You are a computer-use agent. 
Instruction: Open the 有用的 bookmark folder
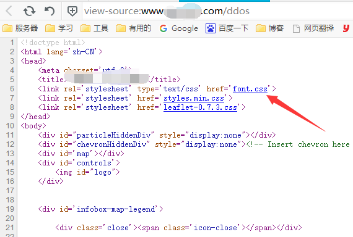click(134, 28)
